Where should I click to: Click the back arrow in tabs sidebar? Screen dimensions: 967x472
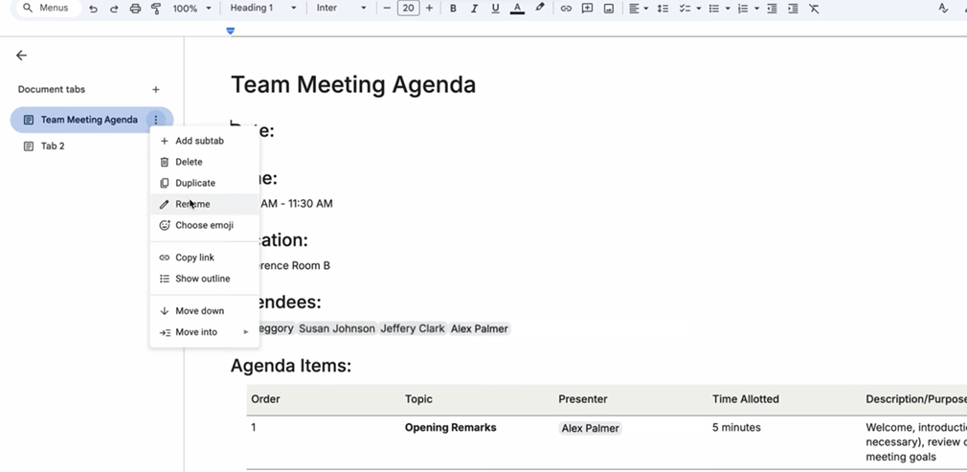click(22, 56)
